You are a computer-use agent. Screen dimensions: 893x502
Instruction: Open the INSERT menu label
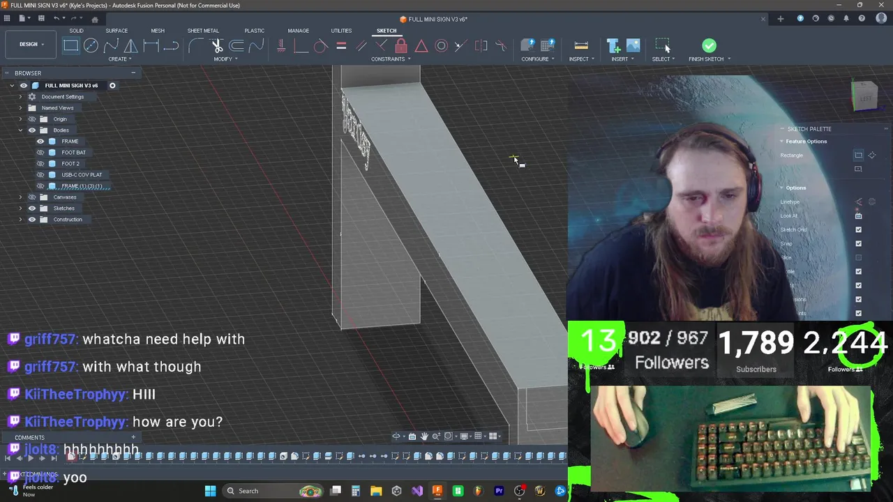[622, 59]
